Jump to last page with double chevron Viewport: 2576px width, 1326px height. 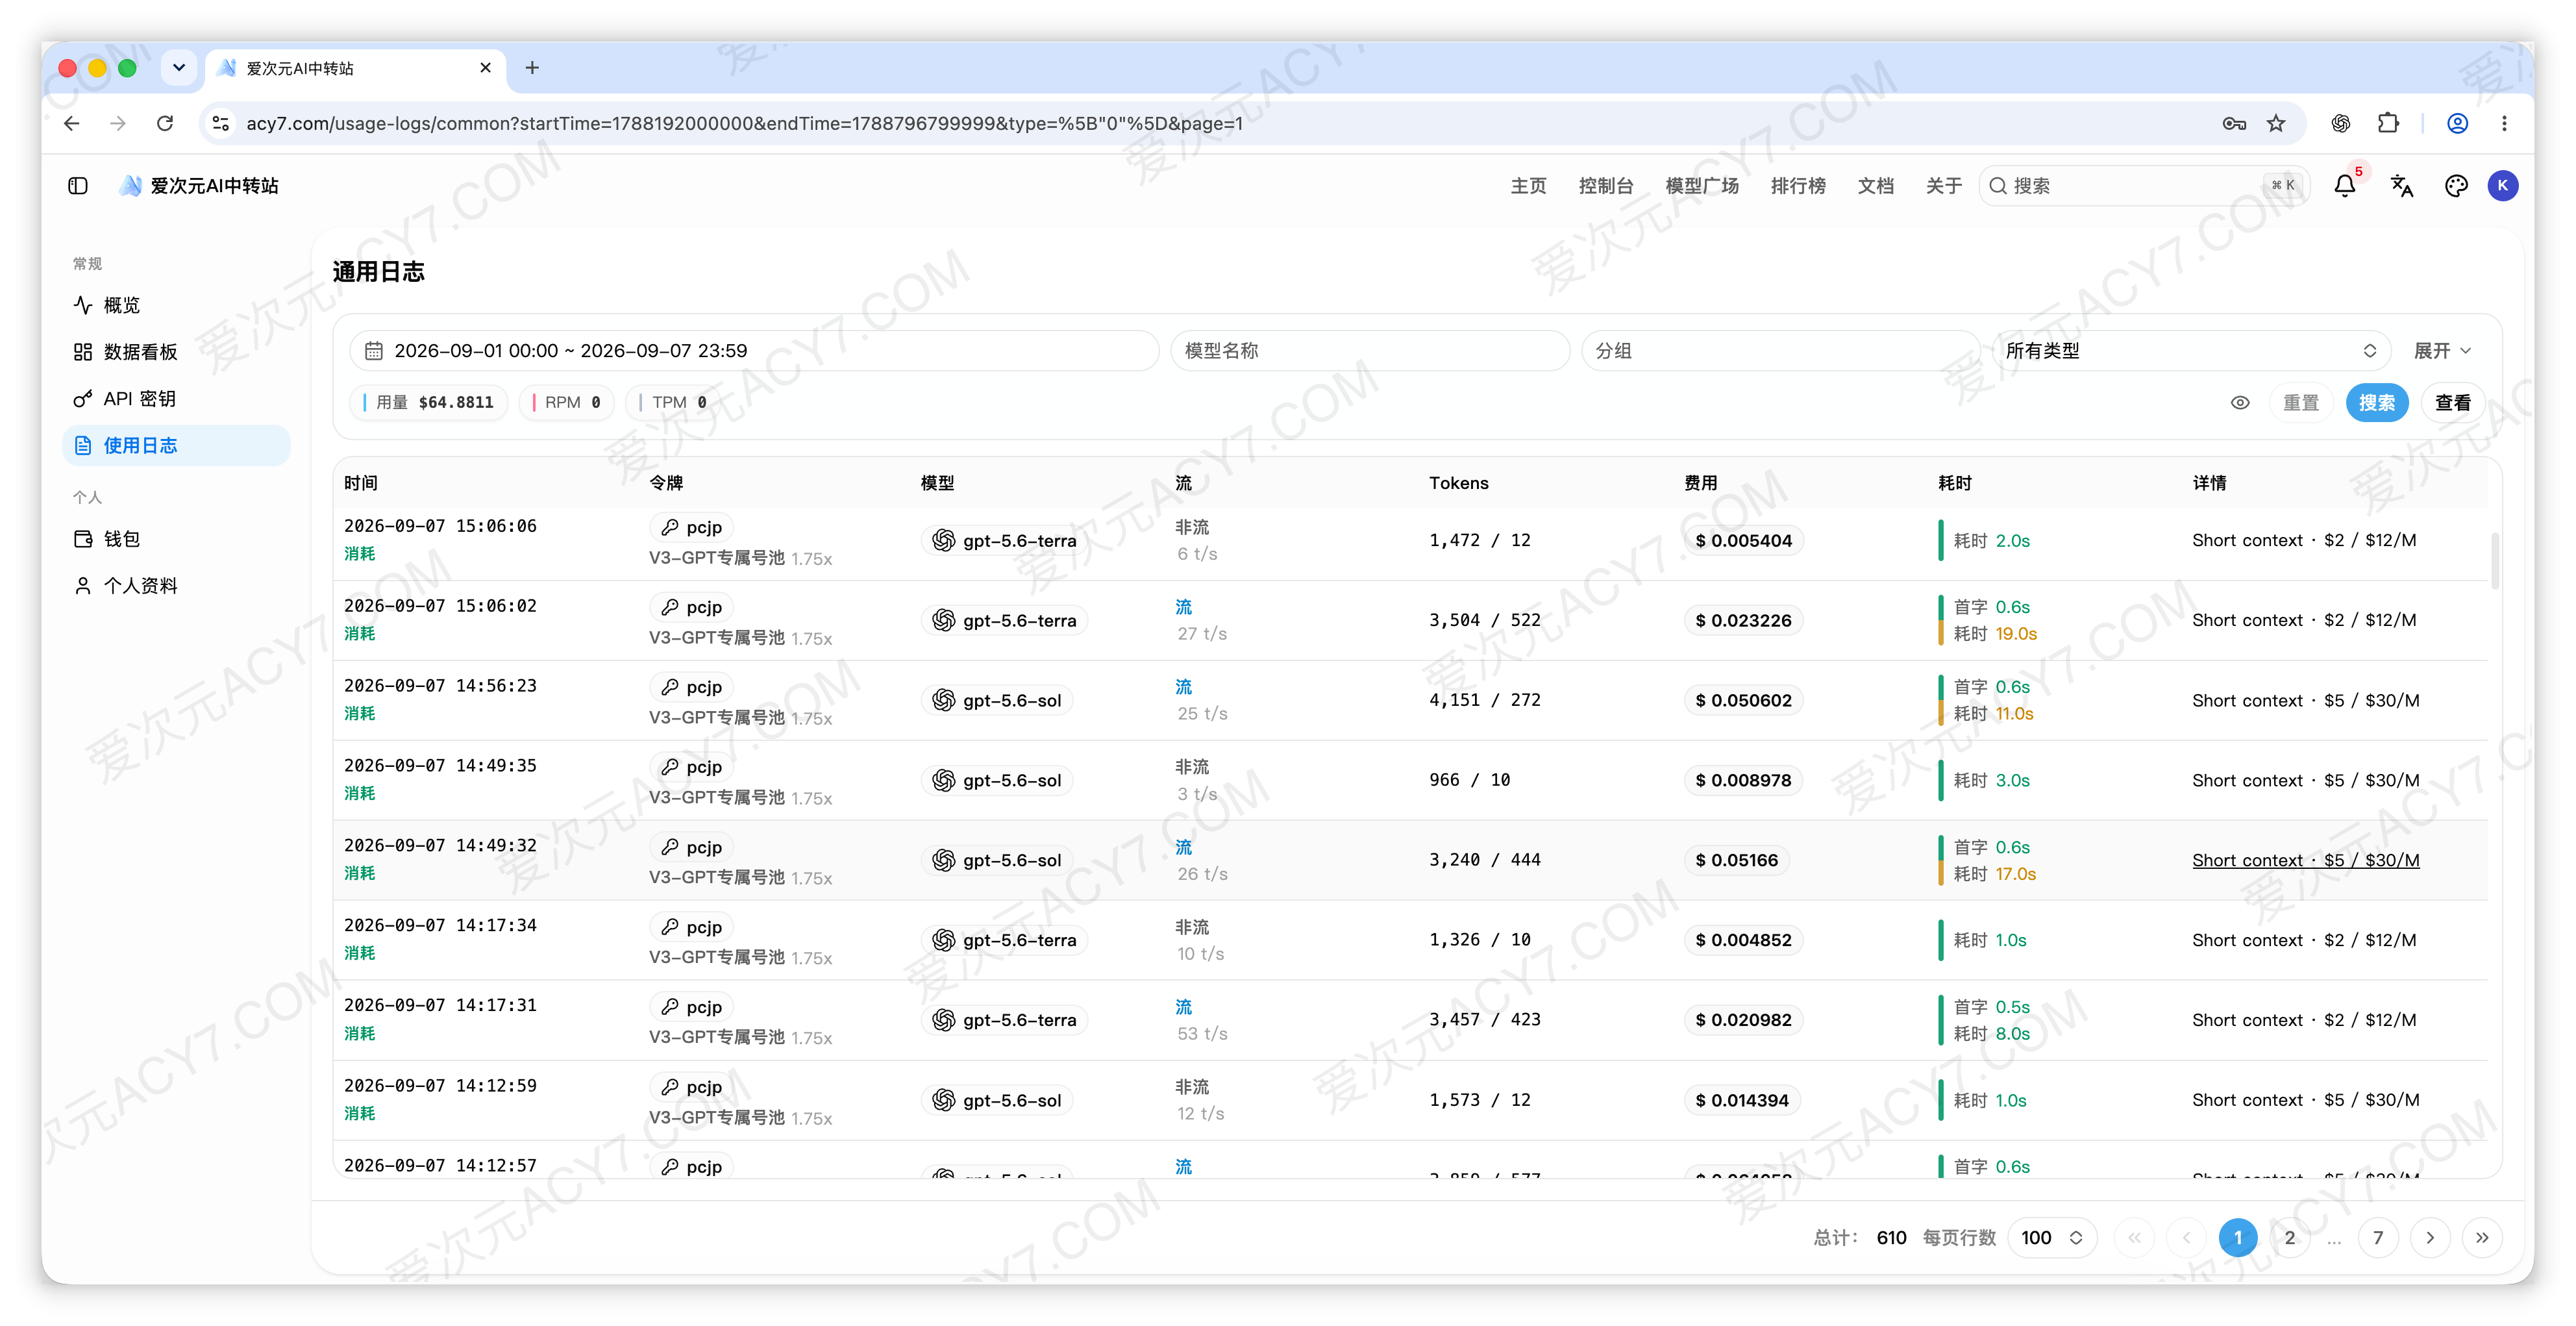pyautogui.click(x=2482, y=1238)
